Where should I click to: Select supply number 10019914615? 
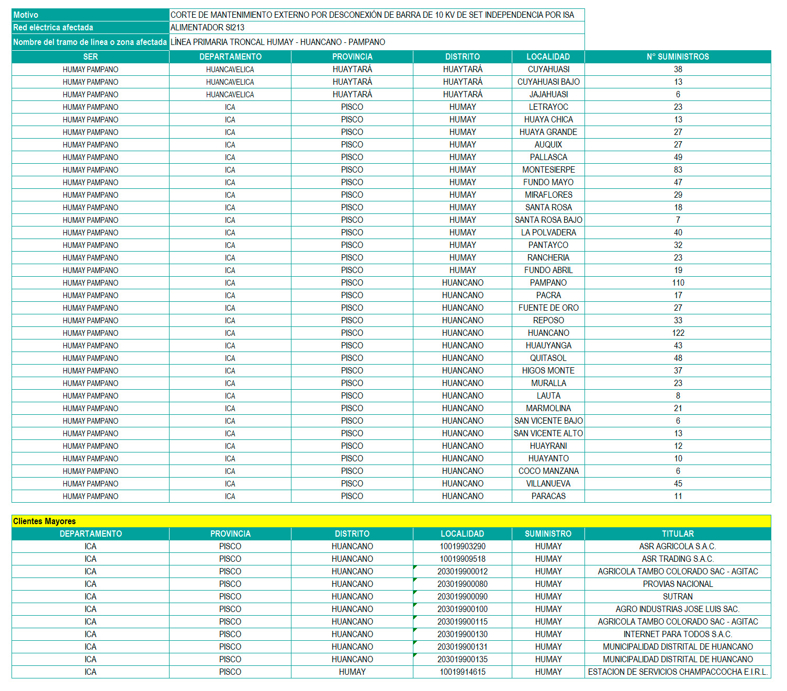pos(463,672)
